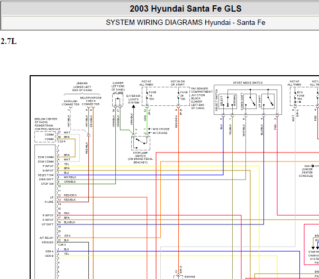319x279 pixels.
Task: Click the up shift switch contact symbol
Action: point(268,101)
